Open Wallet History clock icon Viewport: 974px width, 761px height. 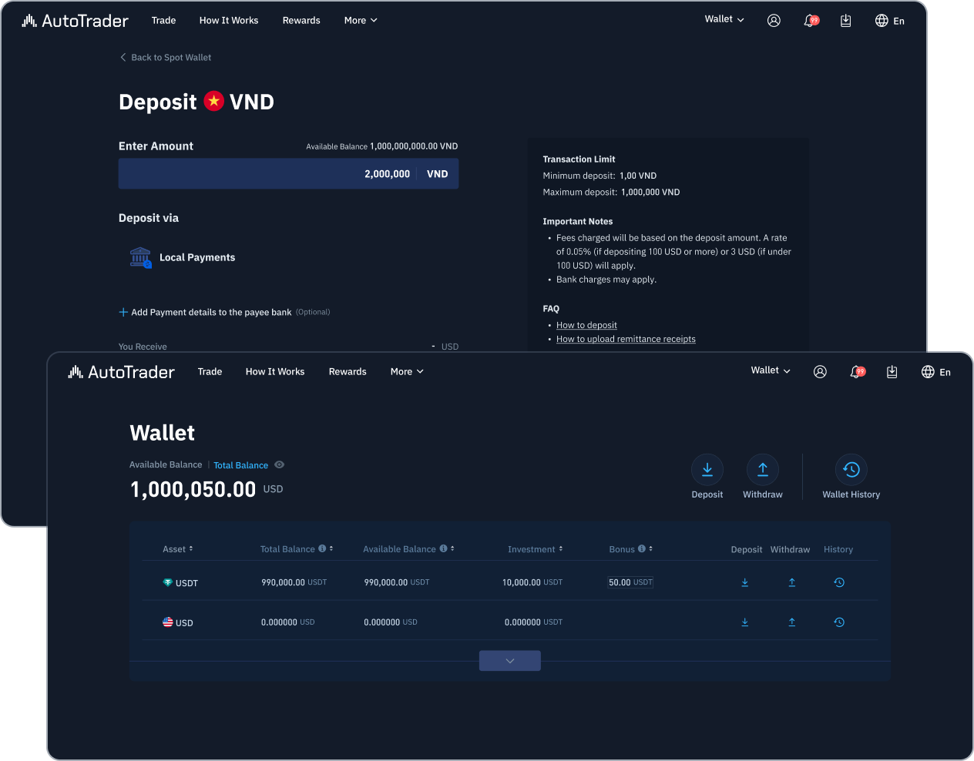[x=851, y=469]
